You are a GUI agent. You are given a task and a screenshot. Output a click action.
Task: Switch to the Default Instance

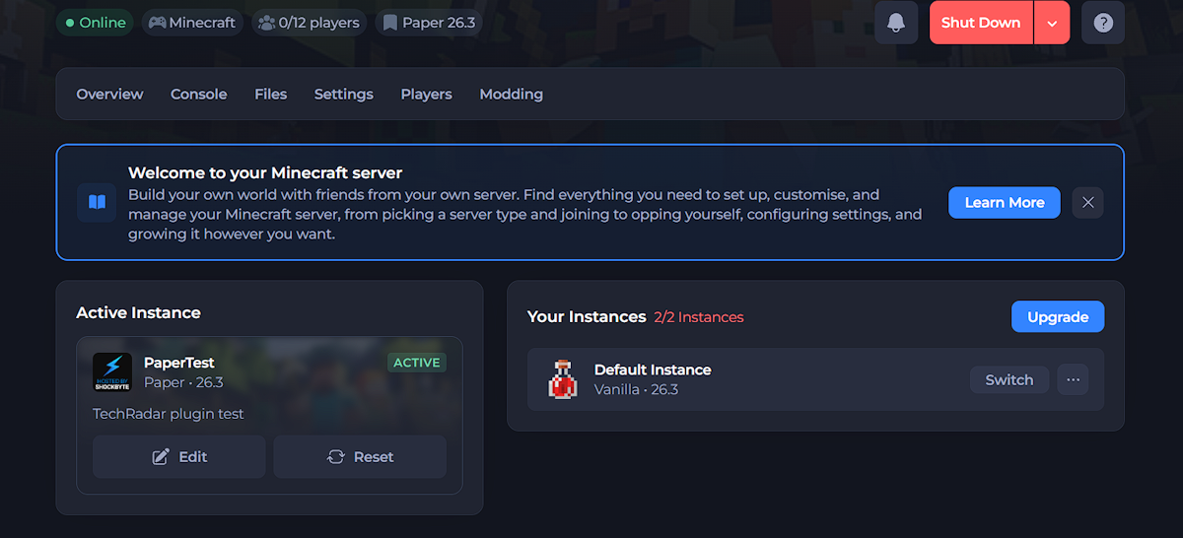point(1009,379)
